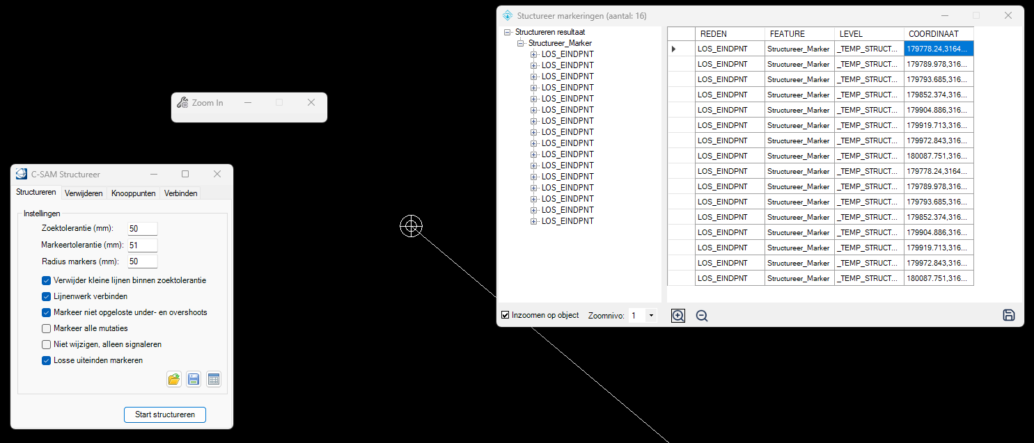Open the table view icon in C-SAM Structureer
Viewport: 1034px width, 443px height.
tap(214, 379)
